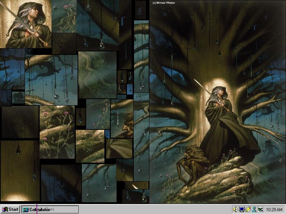
Task: Activate the Calculator taskbar button
Action: [50, 209]
